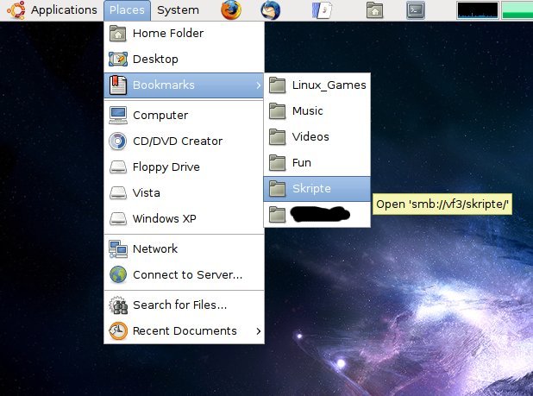Click the Music folder icon

(277, 110)
